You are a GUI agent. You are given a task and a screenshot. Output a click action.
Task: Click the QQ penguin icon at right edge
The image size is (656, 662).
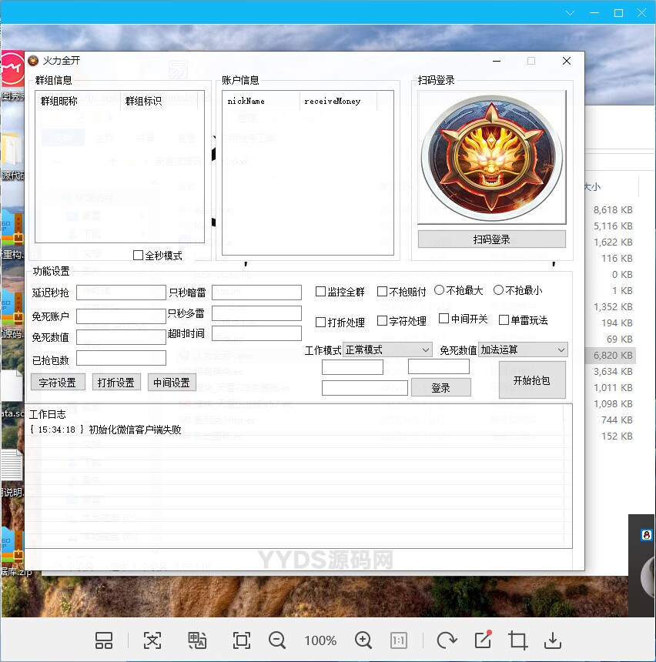[x=646, y=535]
